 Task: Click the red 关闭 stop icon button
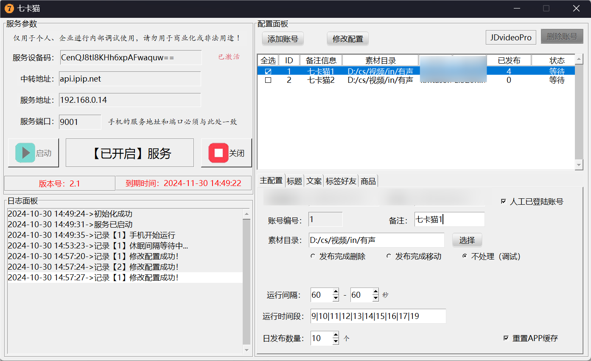[x=226, y=153]
